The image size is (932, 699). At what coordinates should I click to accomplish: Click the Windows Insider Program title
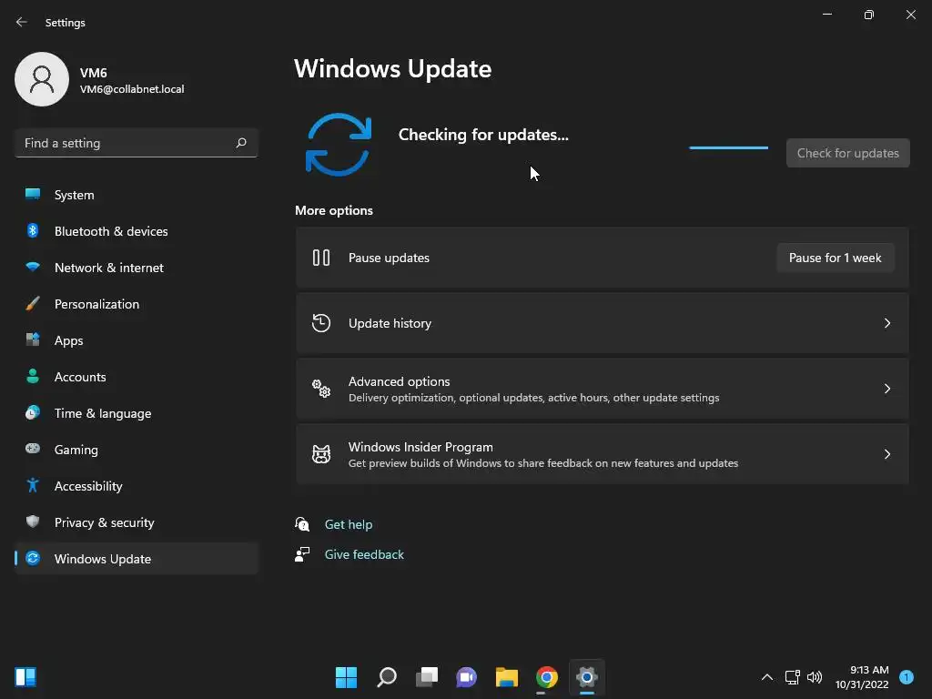coord(420,447)
